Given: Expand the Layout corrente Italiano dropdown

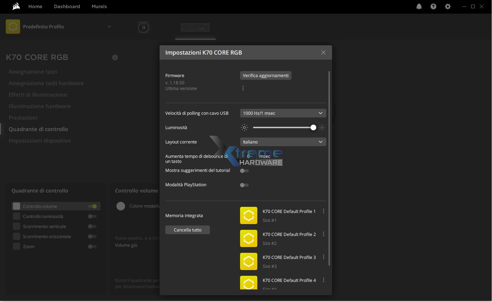Looking at the screenshot, I should 283,142.
